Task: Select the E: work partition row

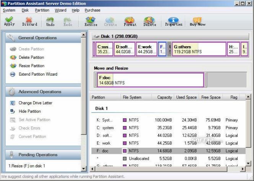Action: tap(168, 143)
